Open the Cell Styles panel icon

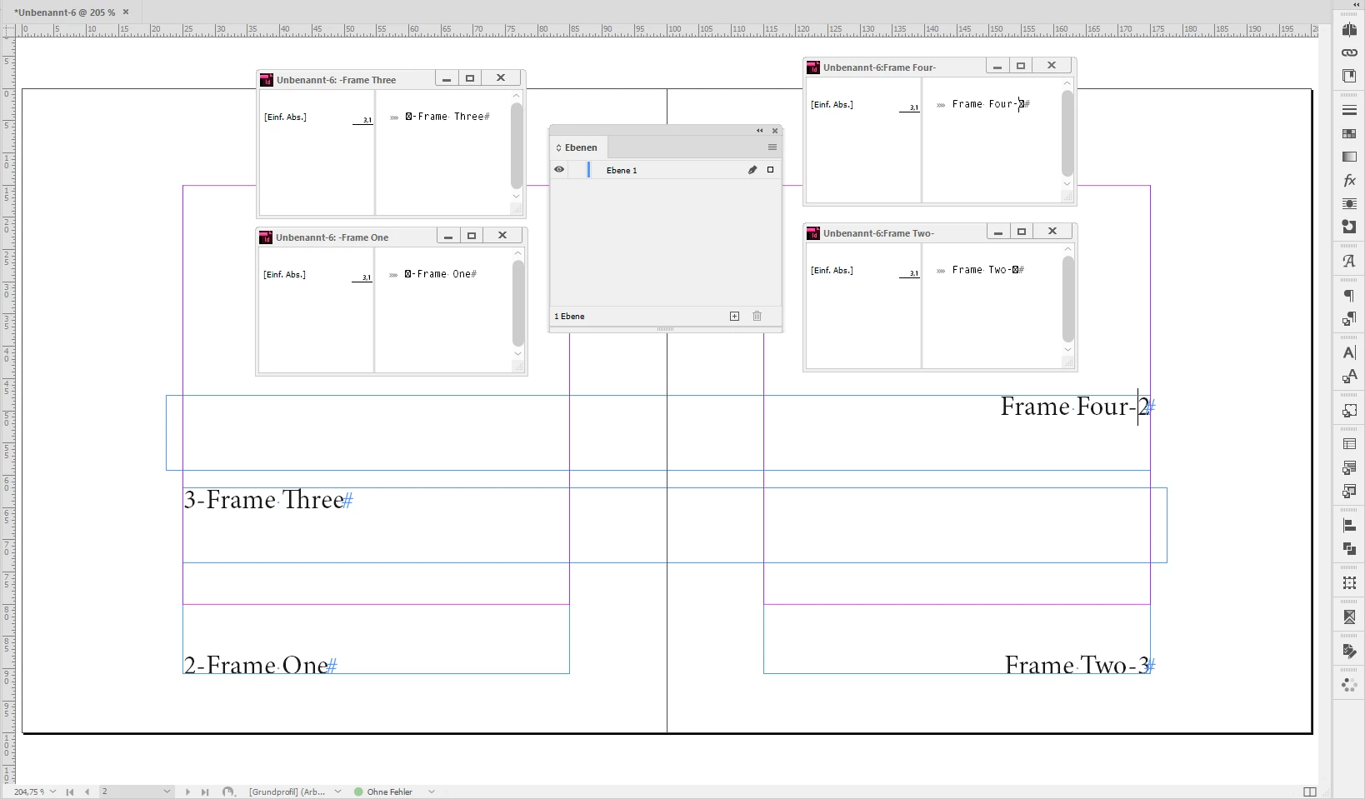tap(1349, 491)
